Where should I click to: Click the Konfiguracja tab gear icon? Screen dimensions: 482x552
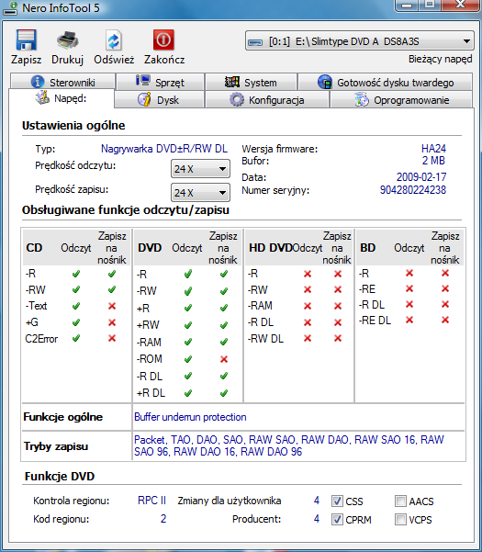click(237, 100)
